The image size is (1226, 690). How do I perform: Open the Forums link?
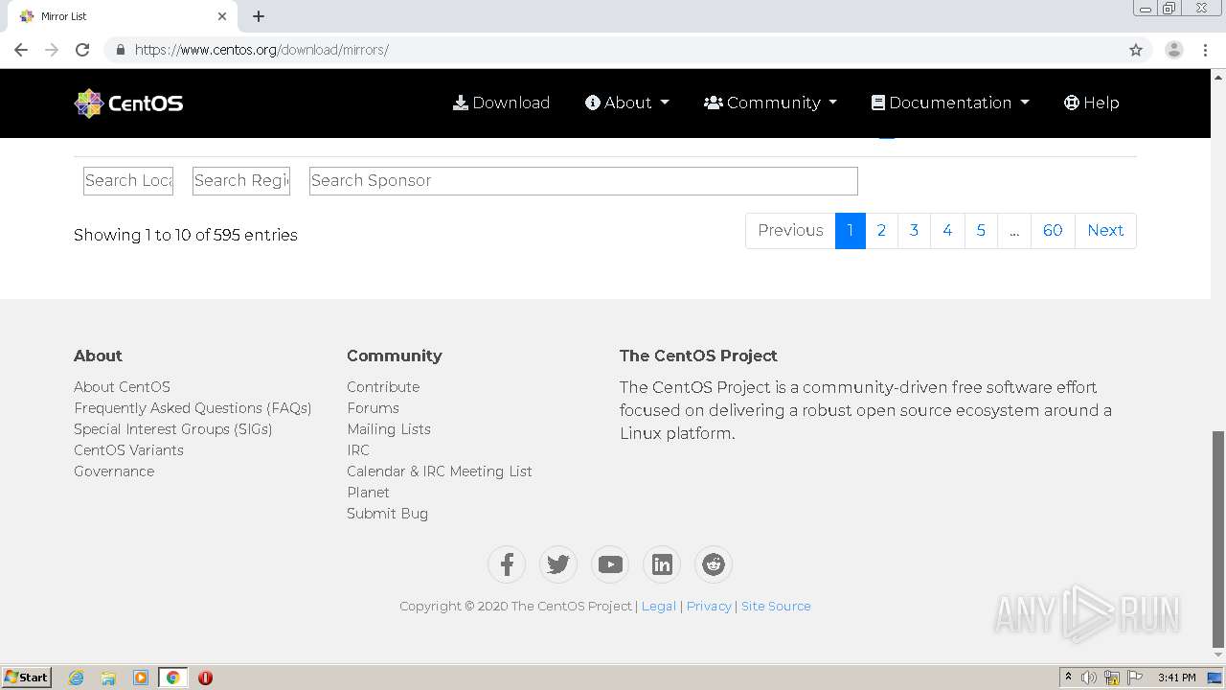coord(373,407)
